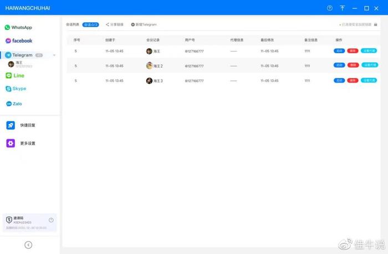Click the 1111 remark in the first 海王 row

pos(307,51)
